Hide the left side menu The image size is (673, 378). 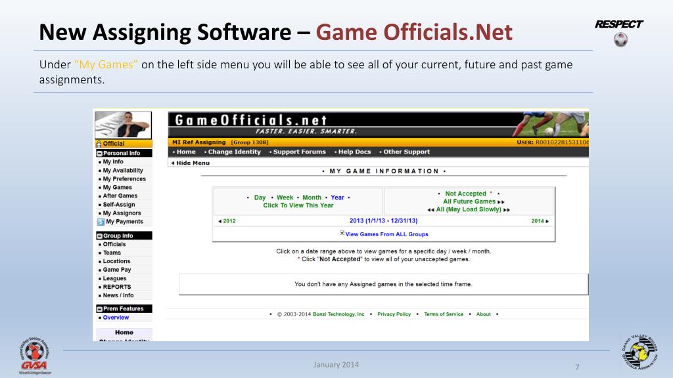click(x=191, y=163)
